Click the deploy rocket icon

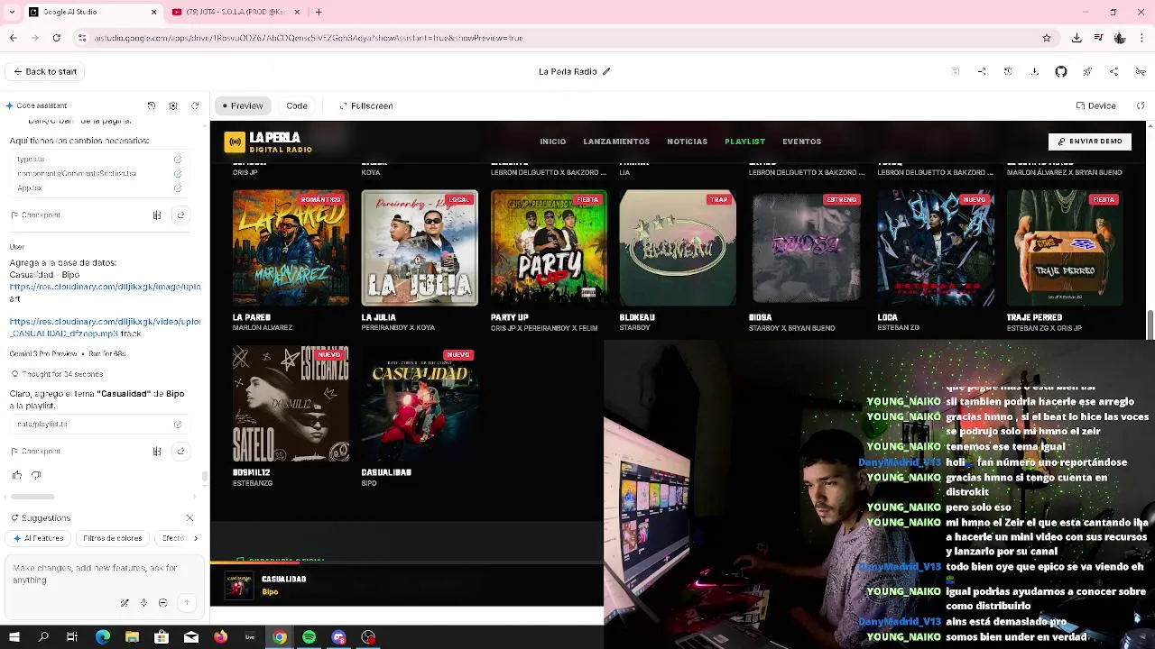coord(1087,71)
